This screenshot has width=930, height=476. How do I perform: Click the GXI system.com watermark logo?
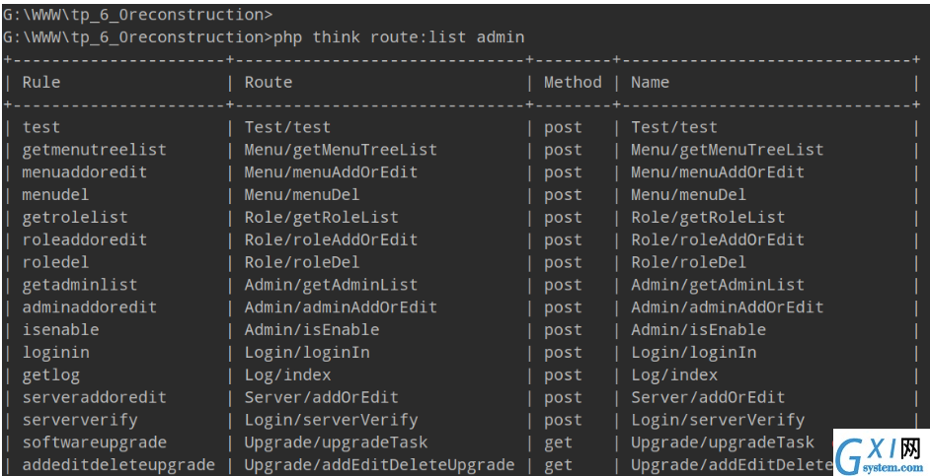[x=881, y=453]
